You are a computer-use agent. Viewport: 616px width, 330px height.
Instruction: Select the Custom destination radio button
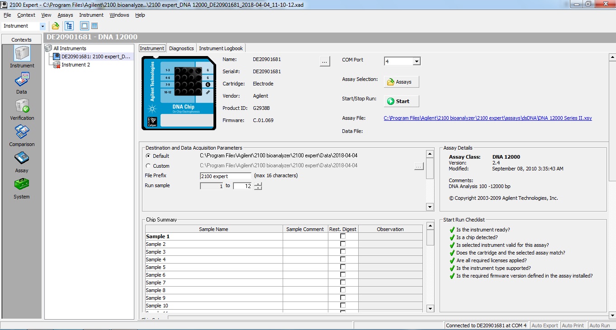coord(148,165)
